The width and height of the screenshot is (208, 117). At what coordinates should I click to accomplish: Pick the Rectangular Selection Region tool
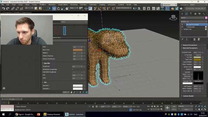tap(45, 9)
